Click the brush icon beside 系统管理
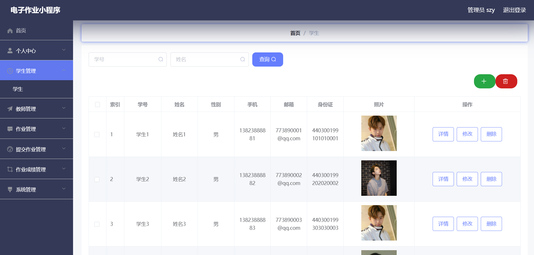 coord(10,190)
